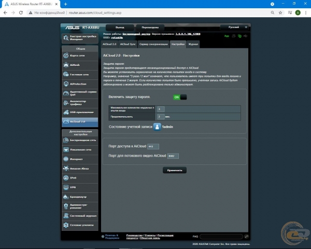Open the System Log (Системный журнал) icon

66,216
